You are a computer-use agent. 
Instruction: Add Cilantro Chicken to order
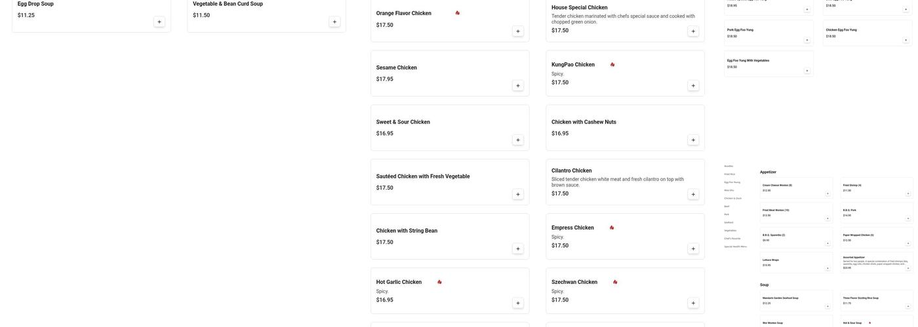tap(693, 194)
